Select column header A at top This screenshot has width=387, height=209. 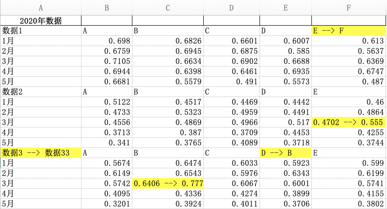pyautogui.click(x=41, y=8)
